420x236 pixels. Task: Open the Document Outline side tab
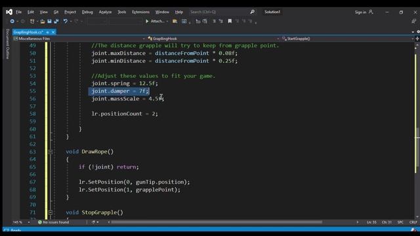coord(7,44)
